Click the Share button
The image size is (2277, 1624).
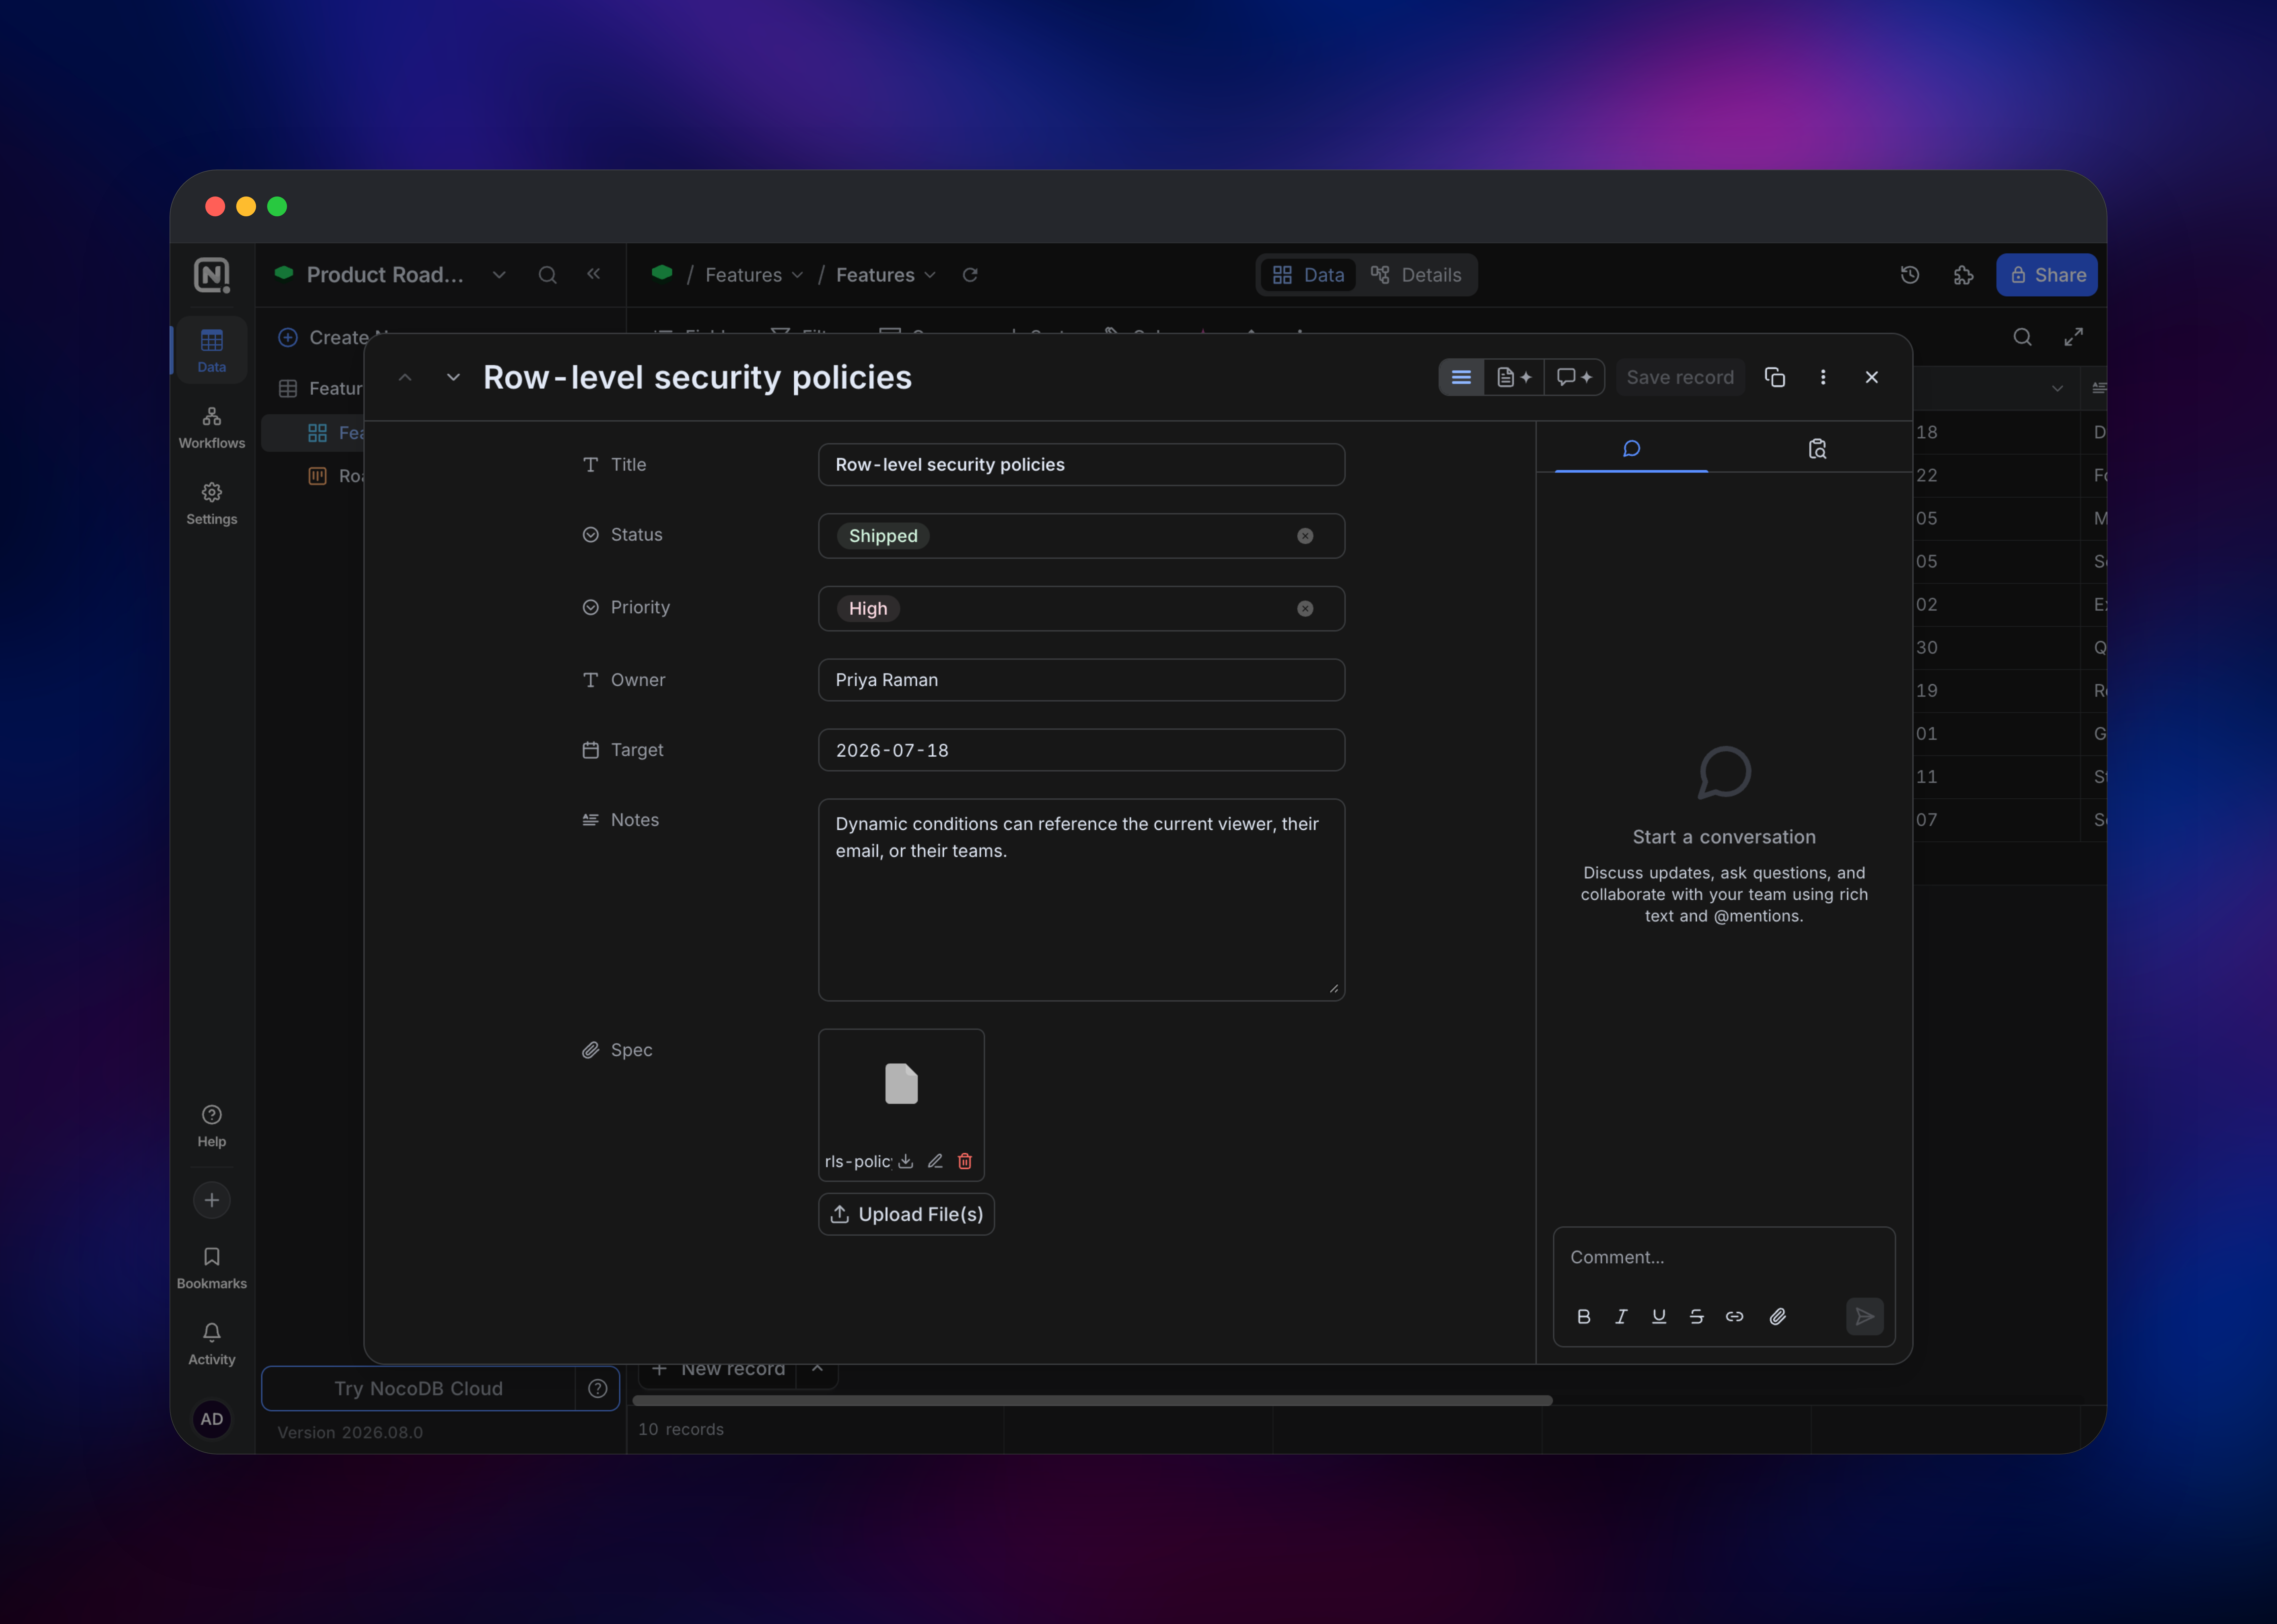(x=2047, y=275)
